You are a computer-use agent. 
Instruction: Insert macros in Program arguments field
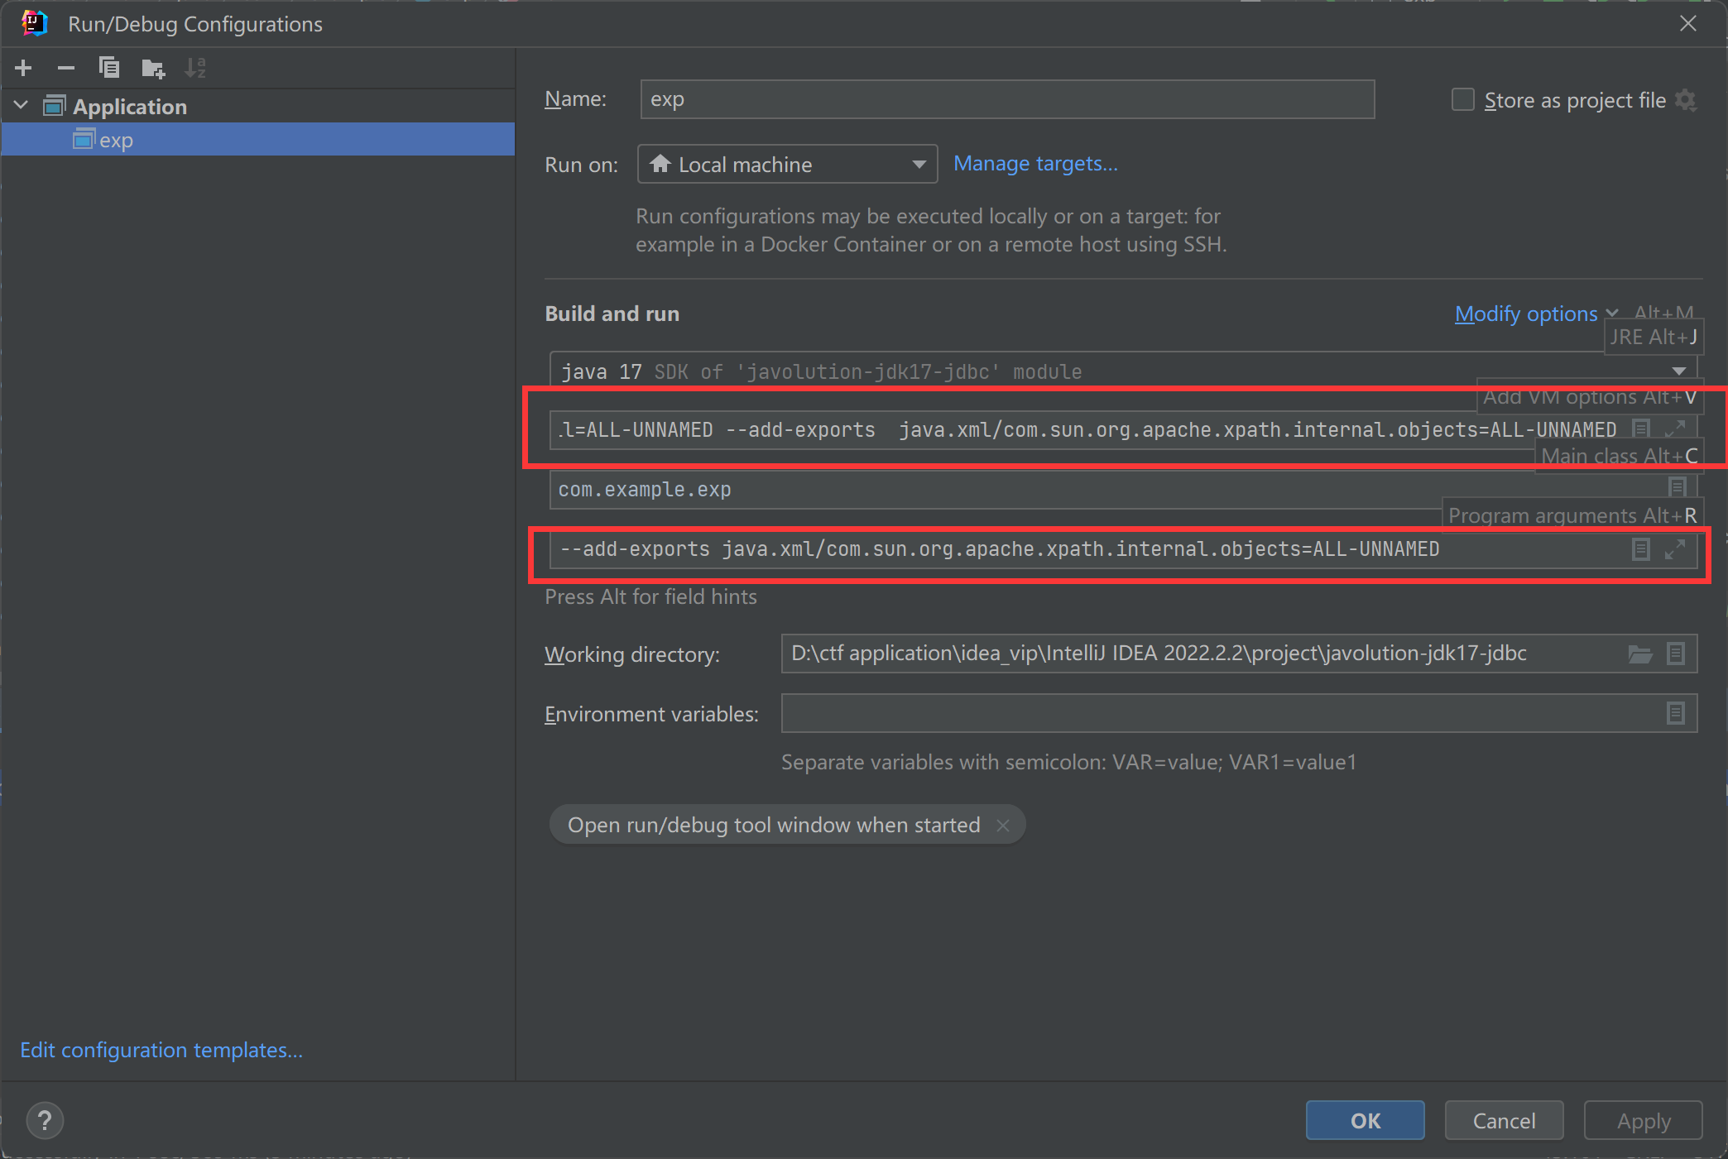(1641, 549)
